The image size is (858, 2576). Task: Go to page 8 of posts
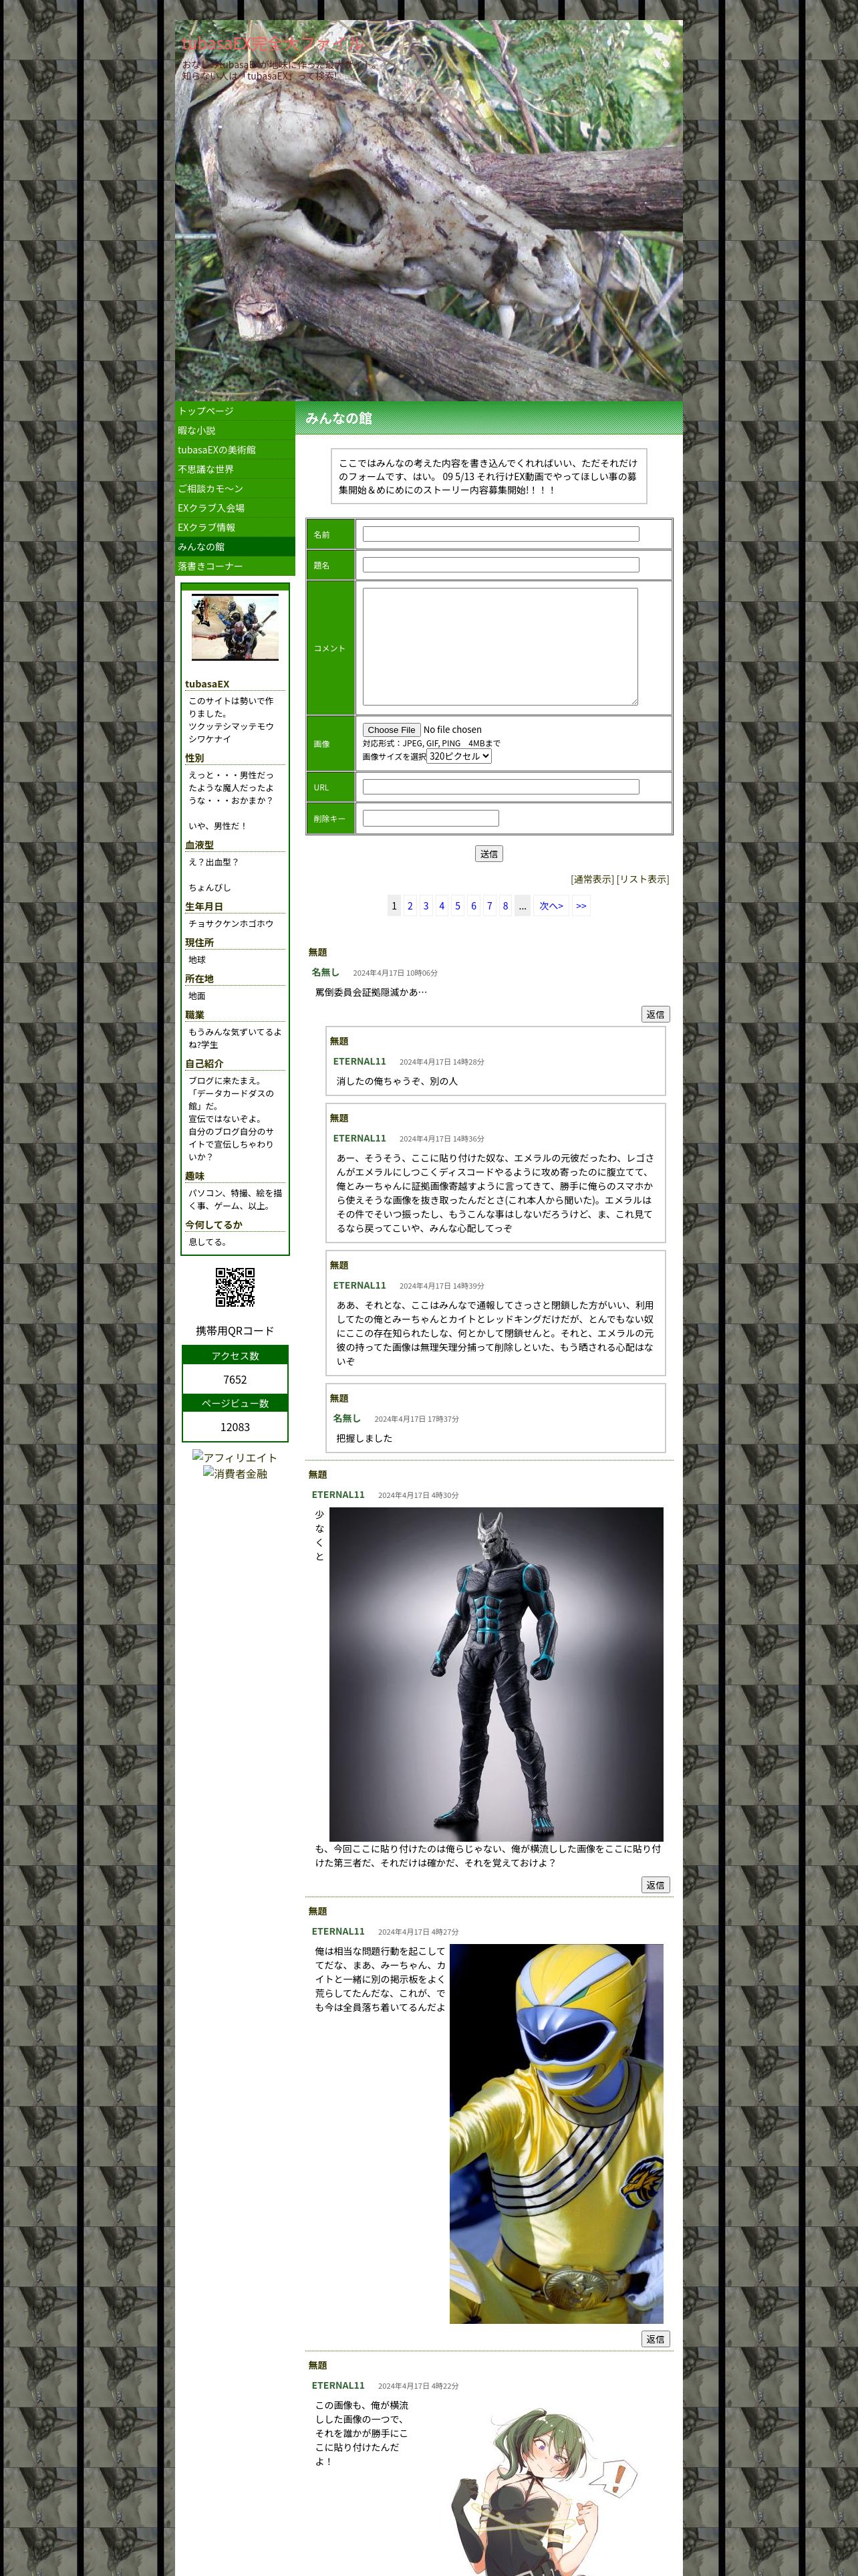(505, 906)
